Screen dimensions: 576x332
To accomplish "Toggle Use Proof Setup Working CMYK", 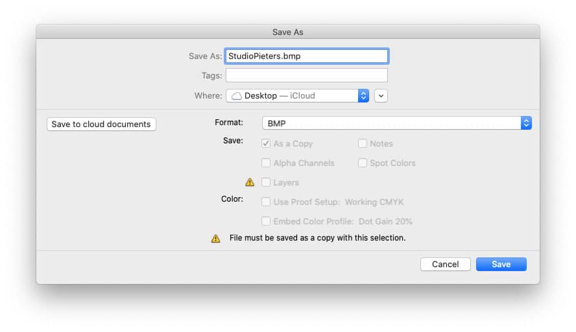I will (x=266, y=202).
